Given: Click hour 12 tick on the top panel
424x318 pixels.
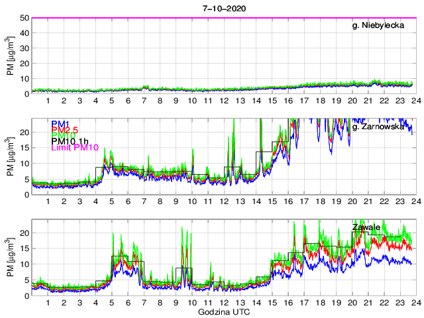Looking at the screenshot, I should pyautogui.click(x=223, y=102).
